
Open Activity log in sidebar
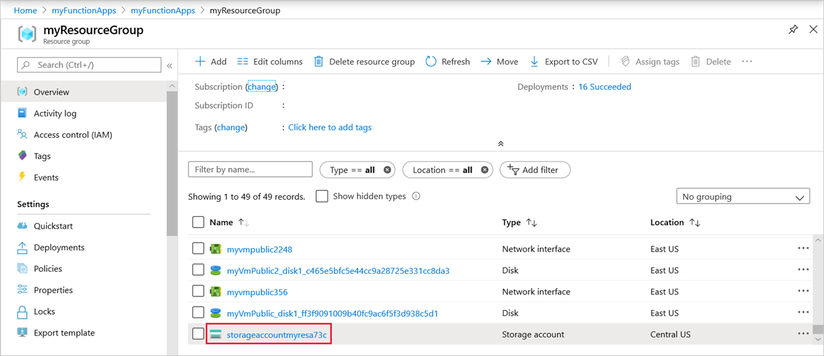[55, 113]
